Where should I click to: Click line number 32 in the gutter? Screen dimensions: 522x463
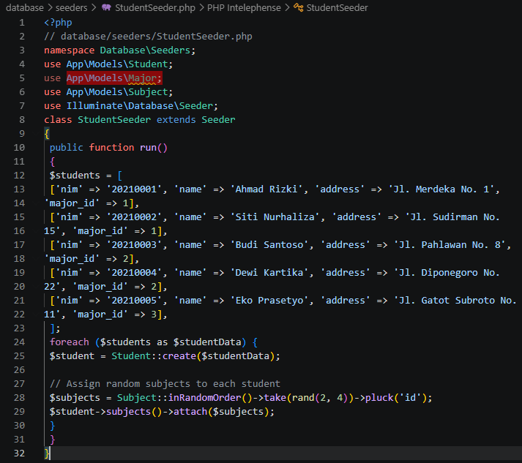(19, 453)
